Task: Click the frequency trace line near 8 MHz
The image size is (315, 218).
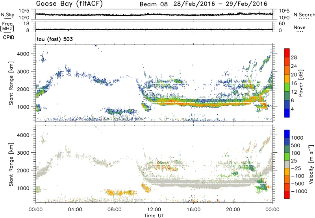Action: point(154,30)
